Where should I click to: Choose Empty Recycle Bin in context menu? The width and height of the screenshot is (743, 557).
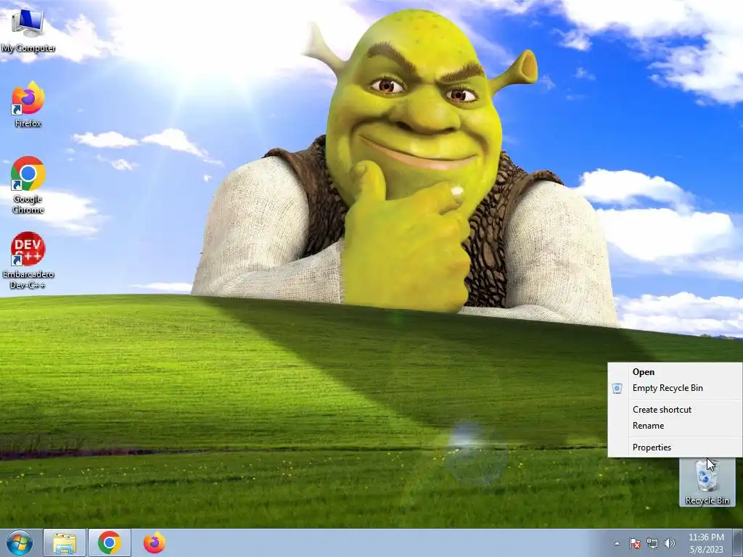(675, 388)
